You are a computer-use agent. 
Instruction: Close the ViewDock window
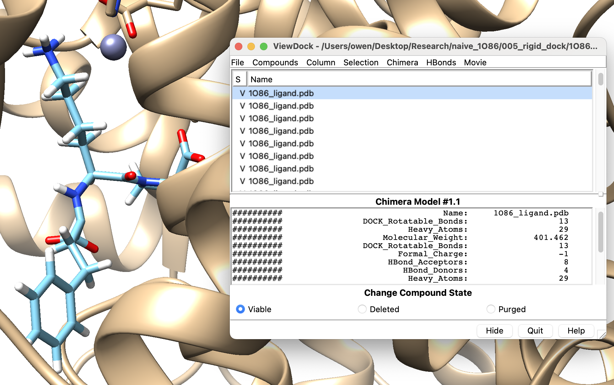coord(239,46)
